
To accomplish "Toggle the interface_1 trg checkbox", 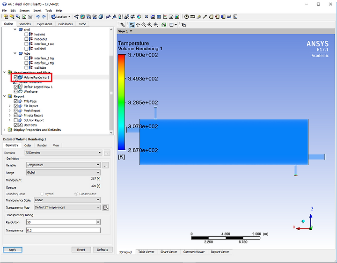I will click(26, 58).
